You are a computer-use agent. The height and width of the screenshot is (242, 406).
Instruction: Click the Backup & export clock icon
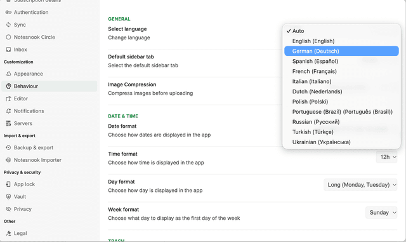pos(8,147)
